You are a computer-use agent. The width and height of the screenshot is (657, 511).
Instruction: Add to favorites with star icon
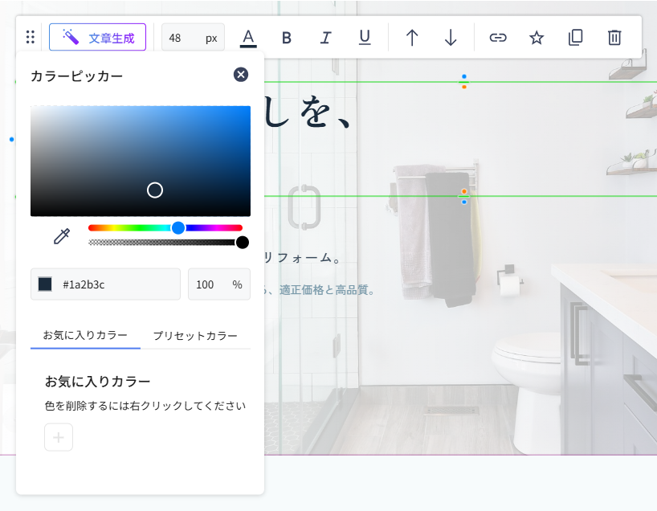[537, 38]
